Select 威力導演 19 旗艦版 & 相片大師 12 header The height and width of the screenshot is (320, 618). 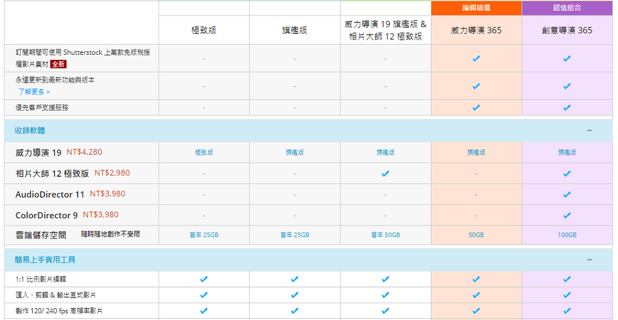[386, 30]
